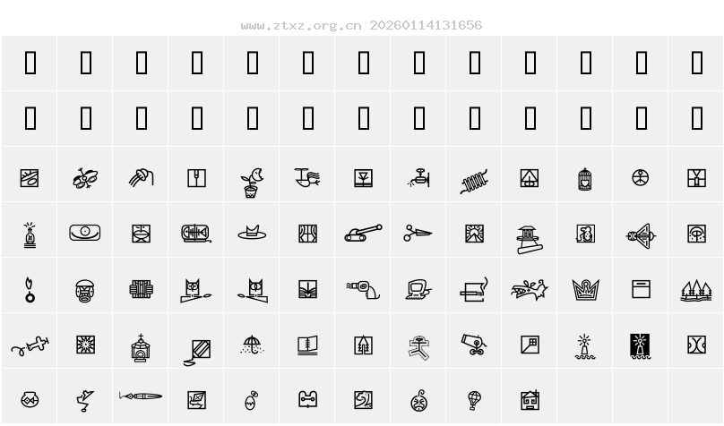724x426 pixels.
Task: Select the coiled spring glyph
Action: 474,181
